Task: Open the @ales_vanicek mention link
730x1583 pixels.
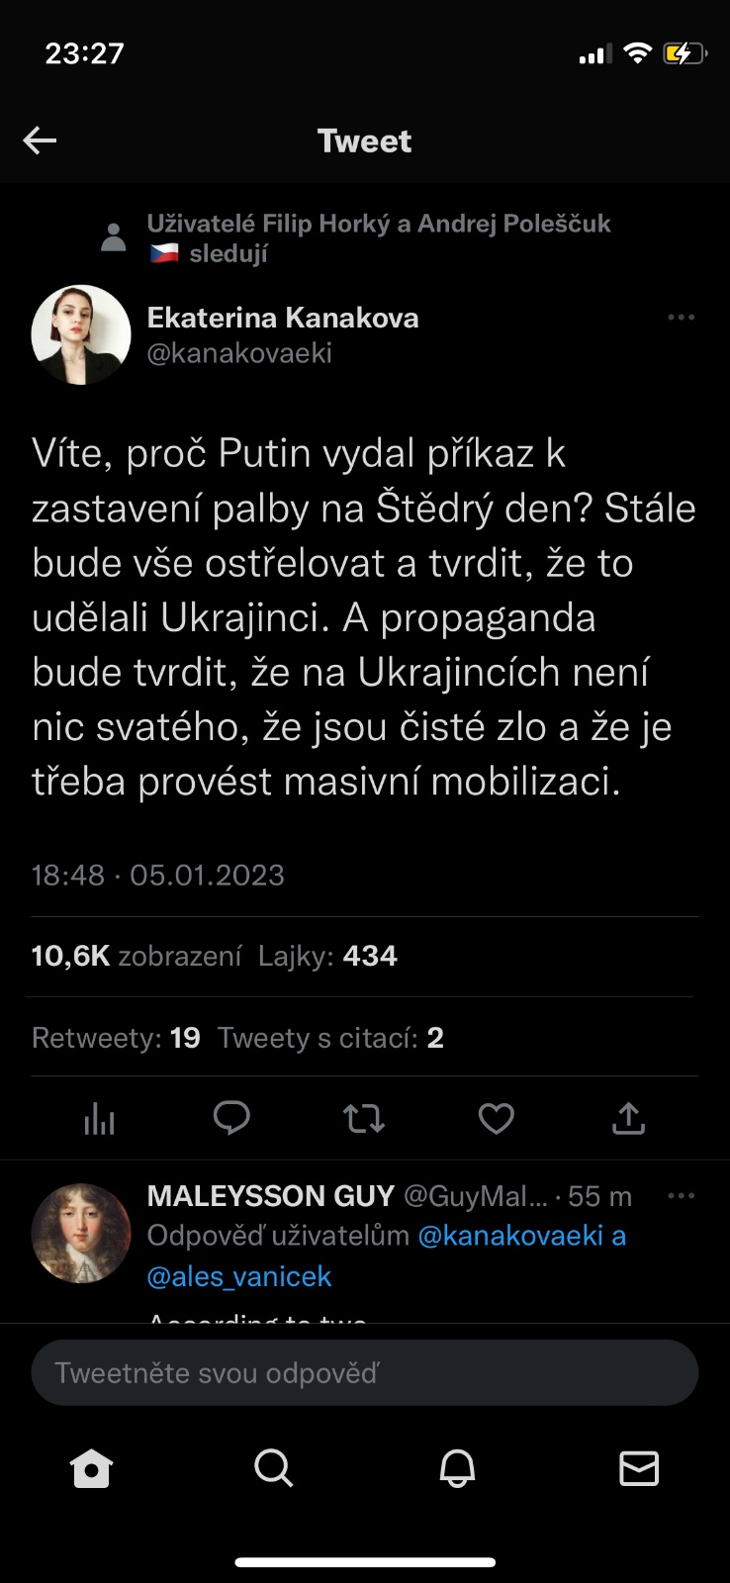Action: click(239, 1277)
